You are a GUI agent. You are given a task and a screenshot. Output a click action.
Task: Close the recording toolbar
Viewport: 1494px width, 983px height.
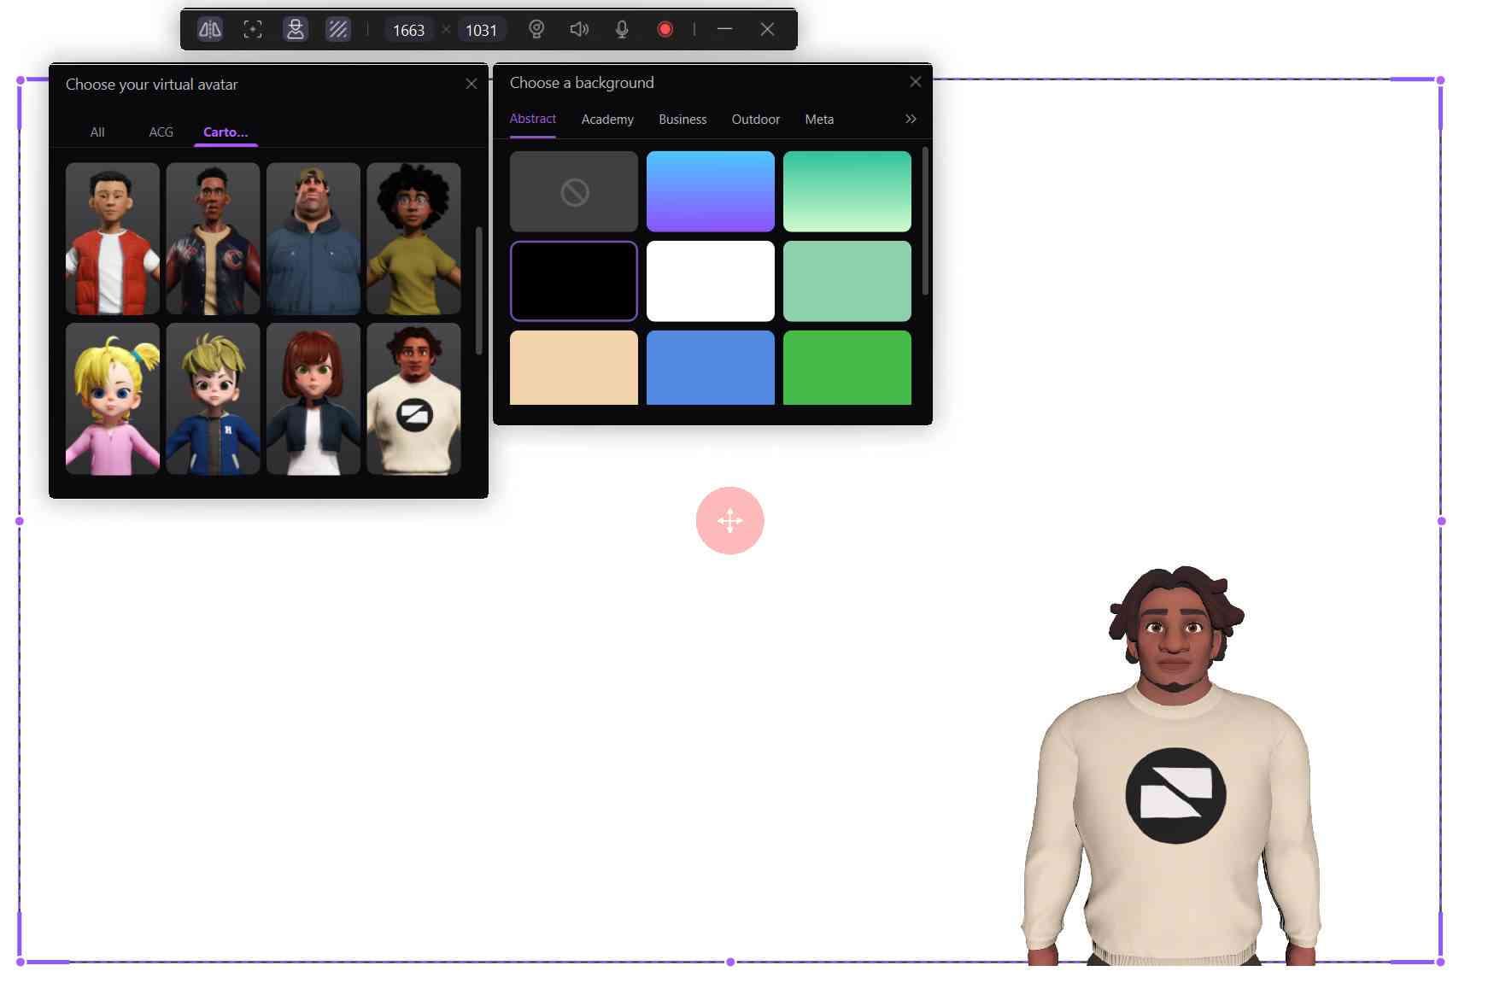(767, 29)
